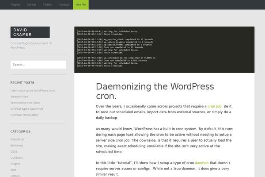Open the Plugins menu item
The height and width of the screenshot is (177, 265).
[15, 4]
